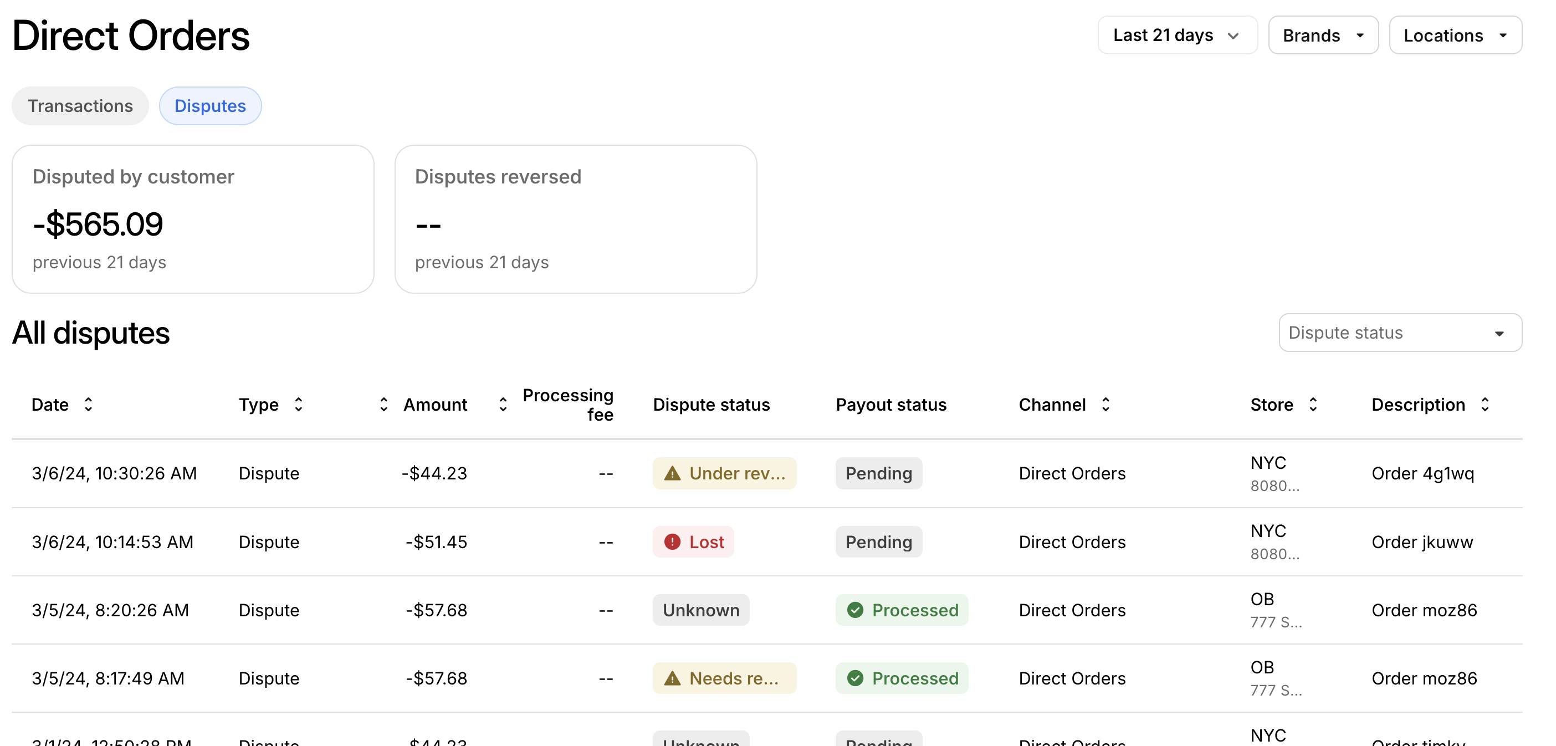Switch to the Transactions tab
The height and width of the screenshot is (746, 1556).
click(80, 106)
